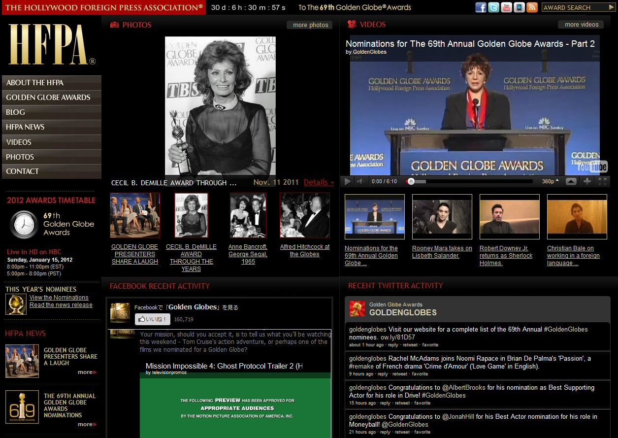Open the RSS feed icon
618x438 pixels.
pyautogui.click(x=532, y=7)
